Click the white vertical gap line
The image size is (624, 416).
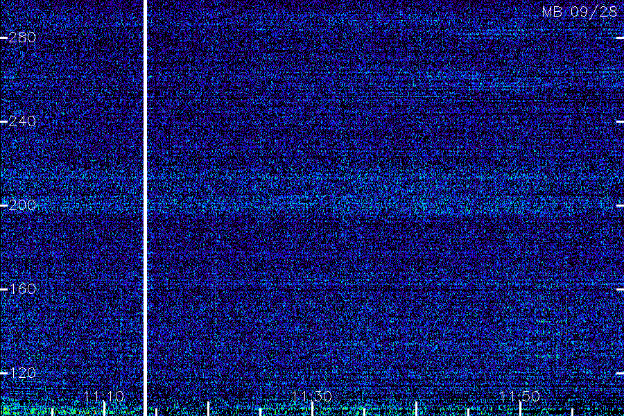(x=145, y=208)
